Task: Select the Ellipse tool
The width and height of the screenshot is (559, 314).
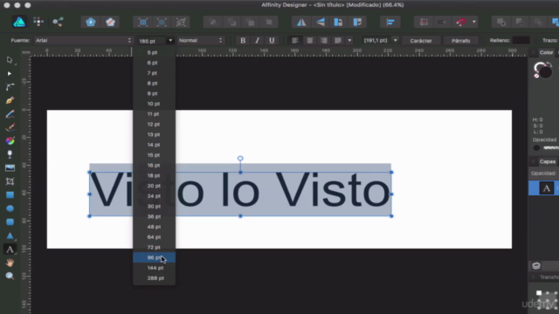Action: pyautogui.click(x=10, y=208)
